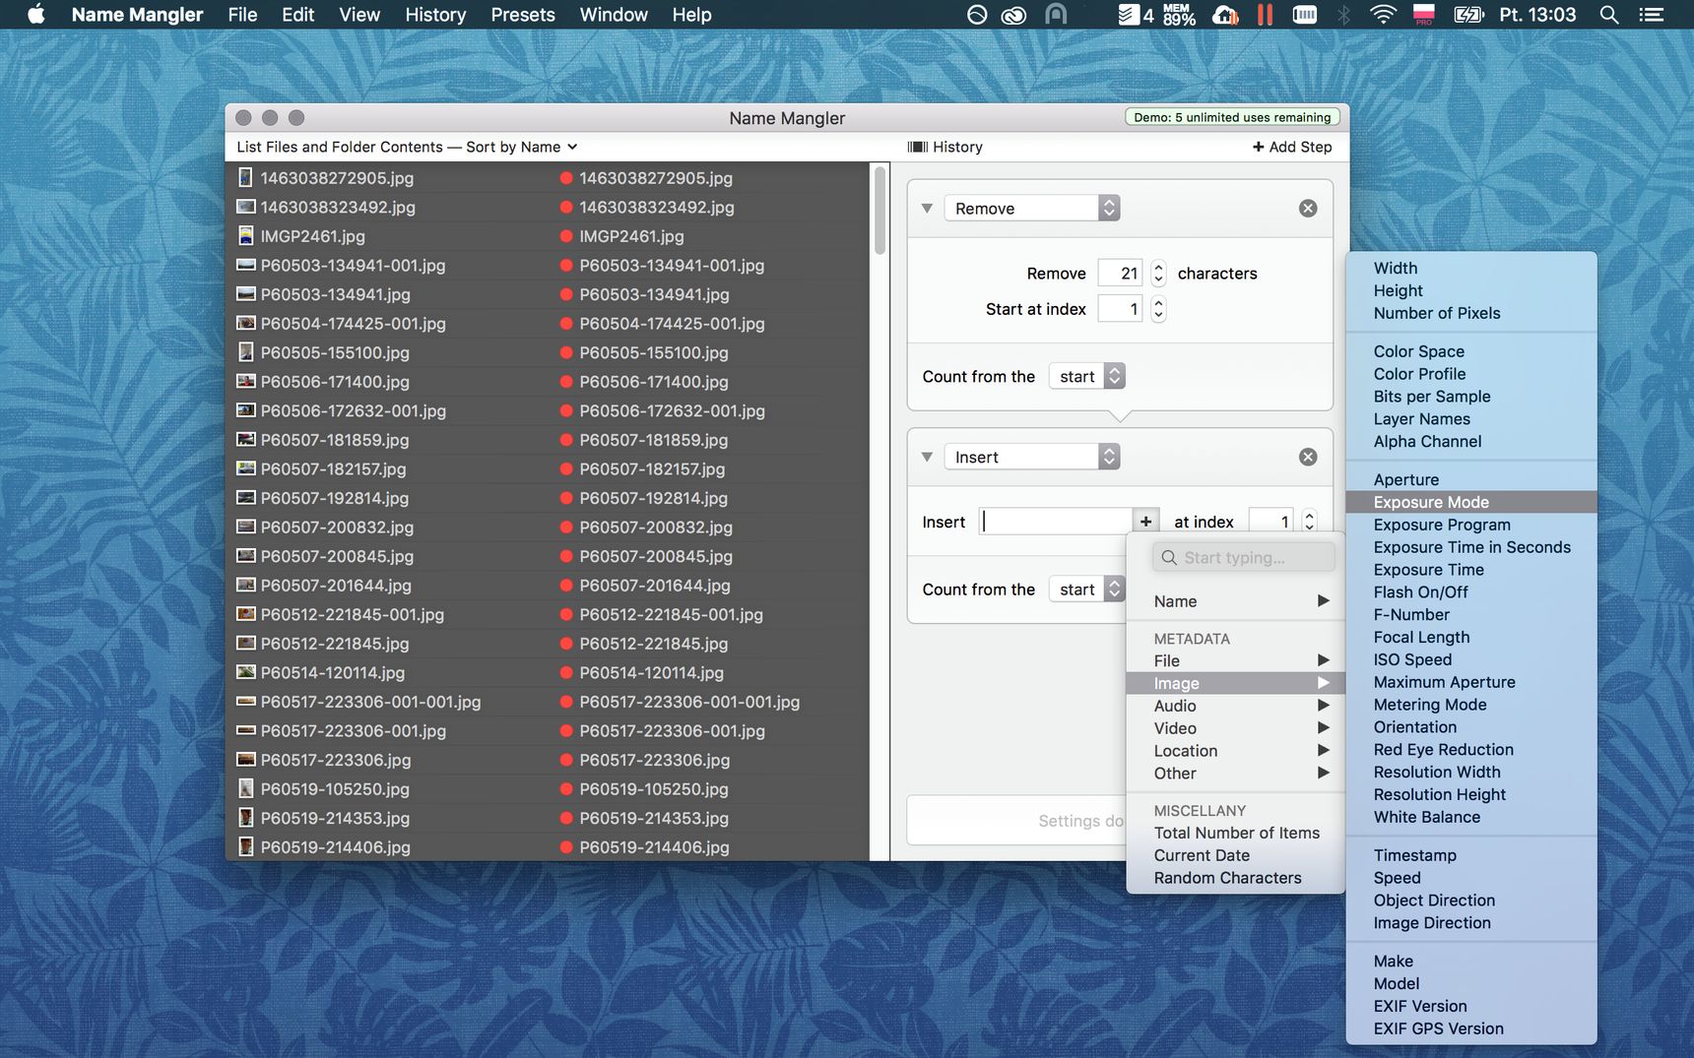The image size is (1694, 1058).
Task: Click the file list vertical scrollbar
Action: click(880, 212)
